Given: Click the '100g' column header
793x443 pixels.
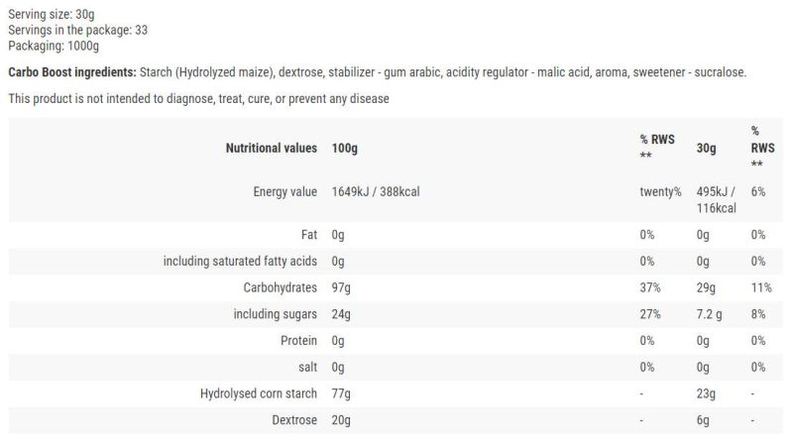Looking at the screenshot, I should click(x=345, y=148).
